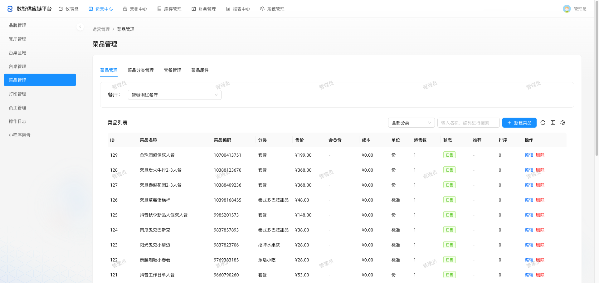The width and height of the screenshot is (599, 283).
Task: Click dish code 9660790260
Action: pyautogui.click(x=226, y=275)
